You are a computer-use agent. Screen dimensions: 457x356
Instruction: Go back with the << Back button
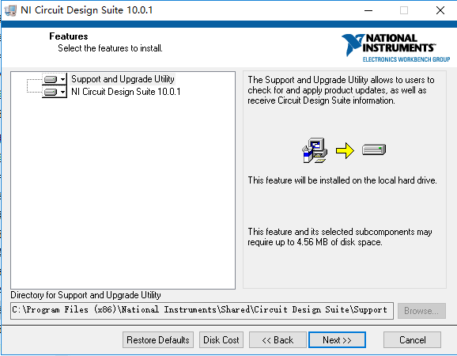click(x=278, y=340)
